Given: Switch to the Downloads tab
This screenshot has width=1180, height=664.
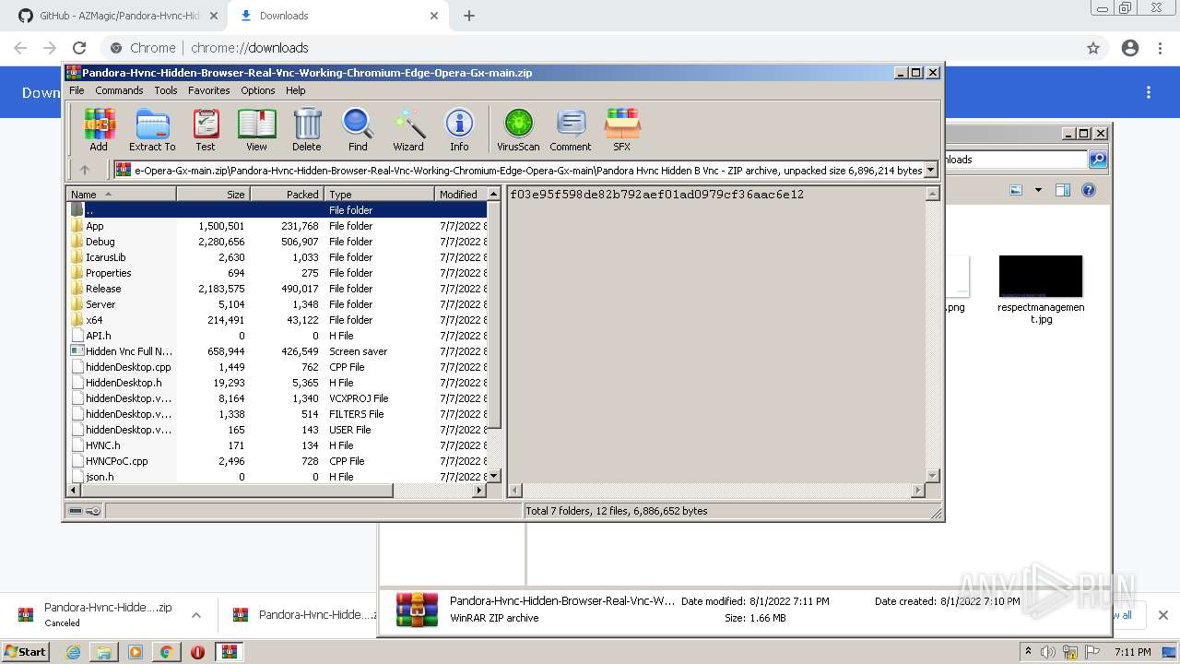Looking at the screenshot, I should pos(336,16).
